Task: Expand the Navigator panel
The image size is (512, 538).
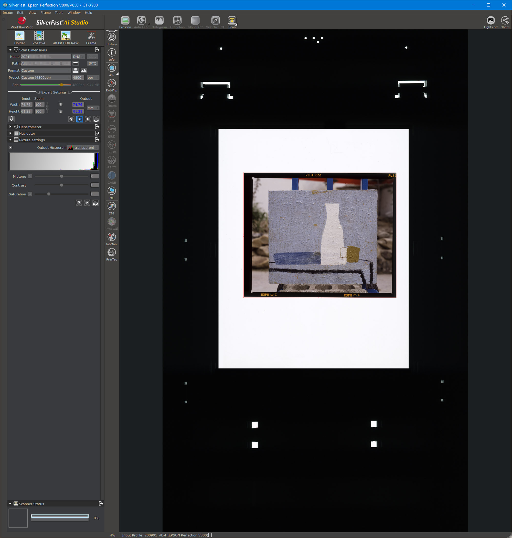Action: coord(10,133)
